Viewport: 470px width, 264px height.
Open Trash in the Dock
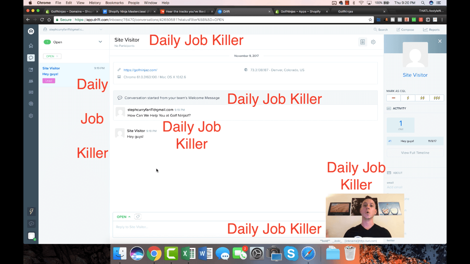click(350, 254)
